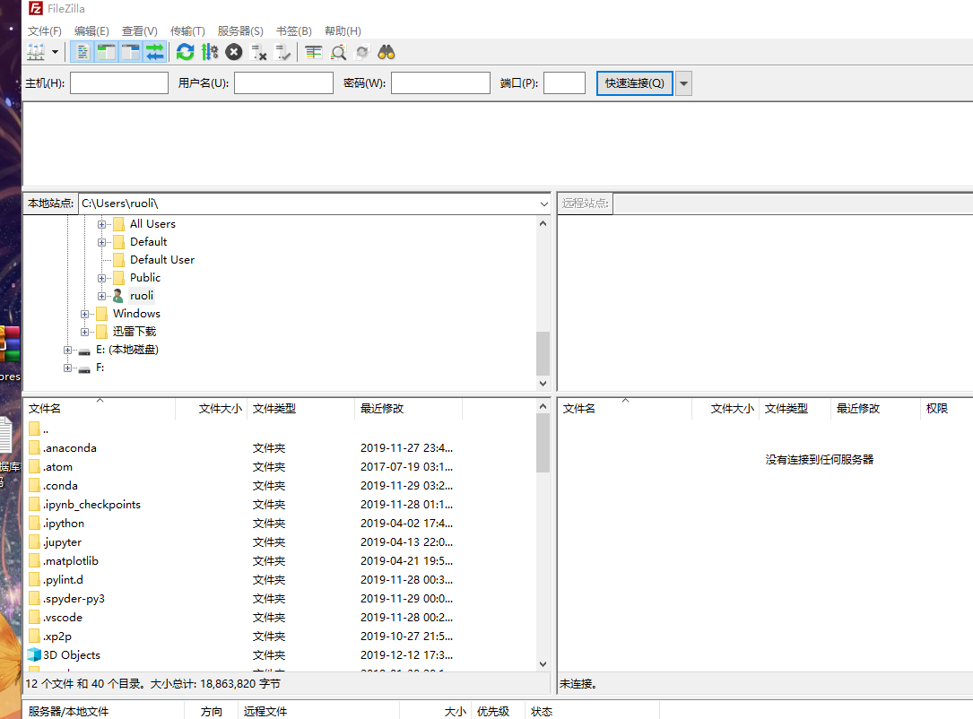Open Site Manager dropdown arrow
Viewport: 973px width, 719px height.
[x=56, y=52]
